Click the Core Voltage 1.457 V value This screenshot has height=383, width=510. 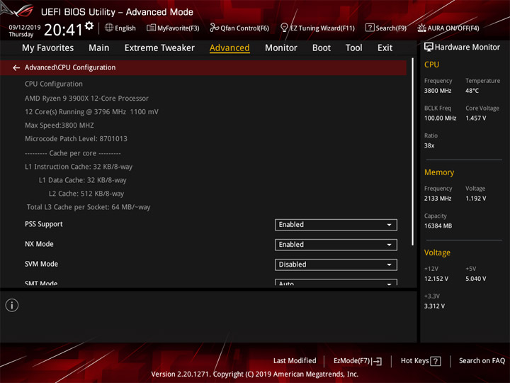point(476,118)
